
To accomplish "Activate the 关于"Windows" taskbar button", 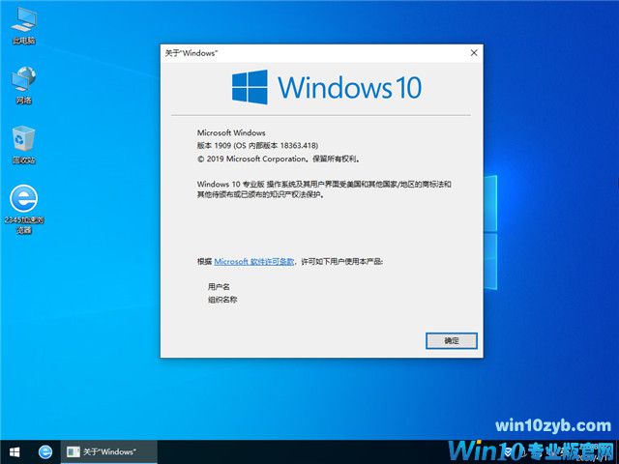I will point(109,451).
